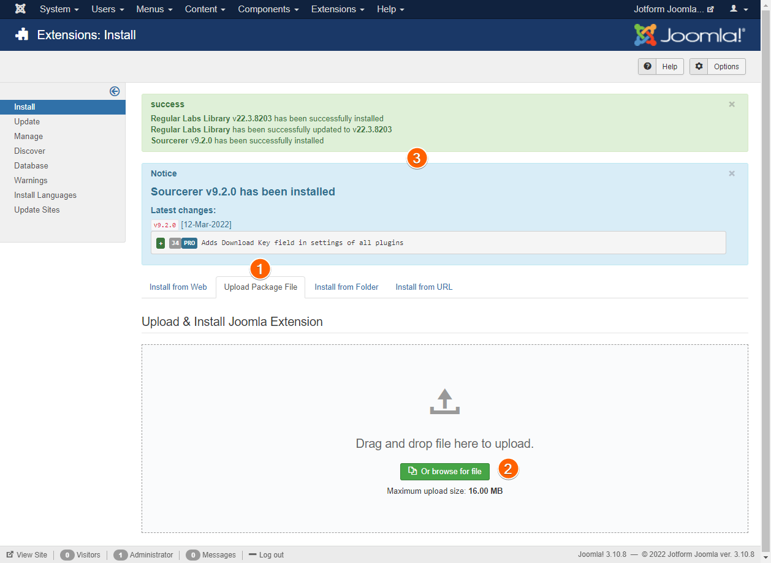Open the Content menu

205,9
